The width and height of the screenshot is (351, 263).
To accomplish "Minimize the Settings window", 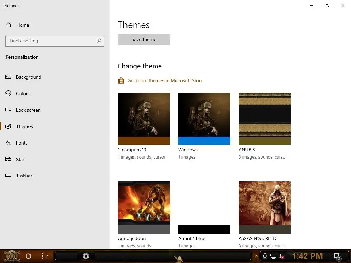I will coord(312,5).
